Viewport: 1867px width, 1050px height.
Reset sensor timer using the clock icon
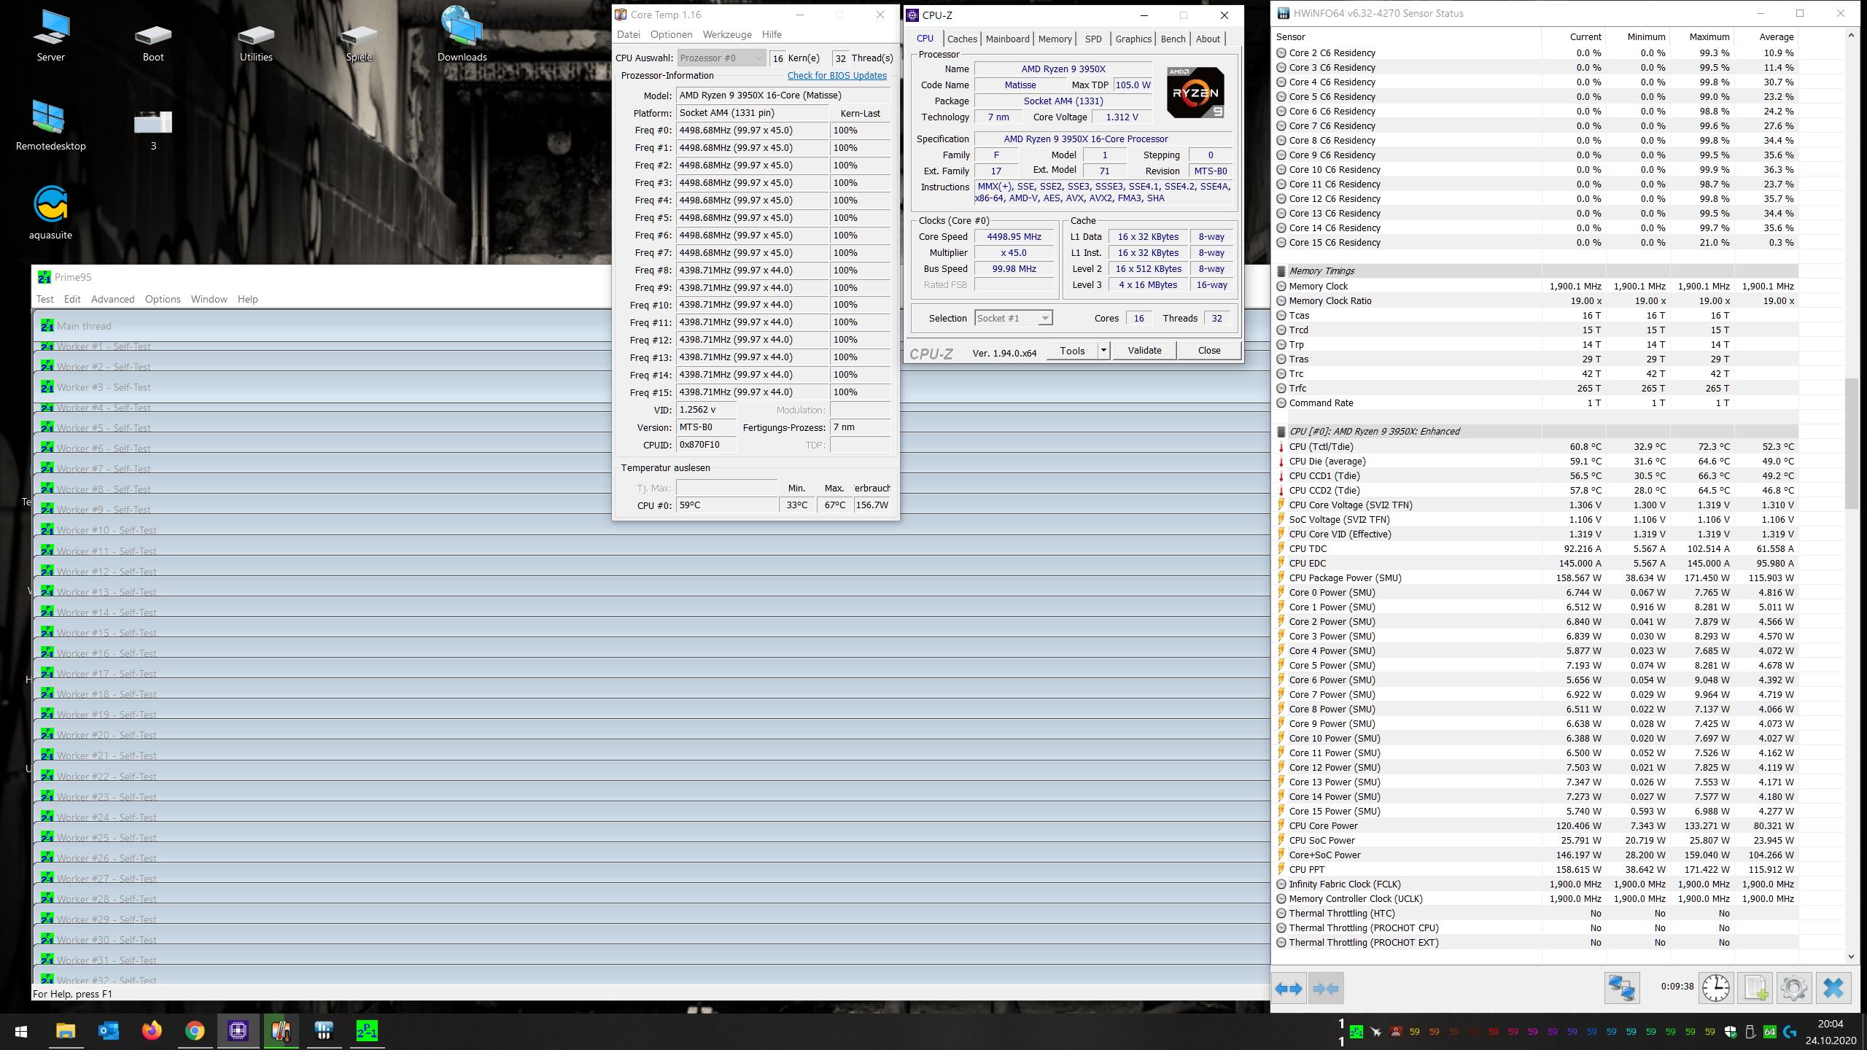pyautogui.click(x=1716, y=989)
